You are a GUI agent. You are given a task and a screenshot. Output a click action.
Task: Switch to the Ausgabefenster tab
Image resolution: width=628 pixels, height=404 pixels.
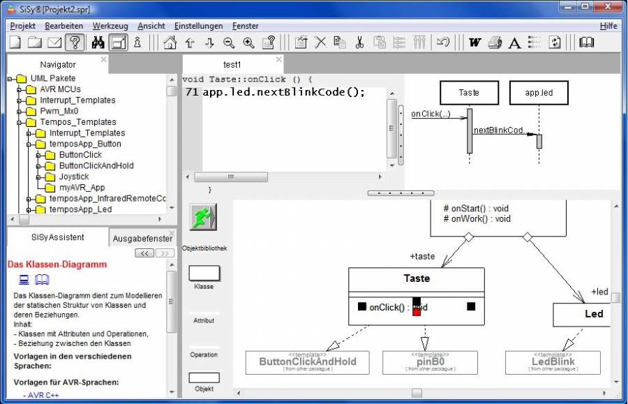click(142, 239)
